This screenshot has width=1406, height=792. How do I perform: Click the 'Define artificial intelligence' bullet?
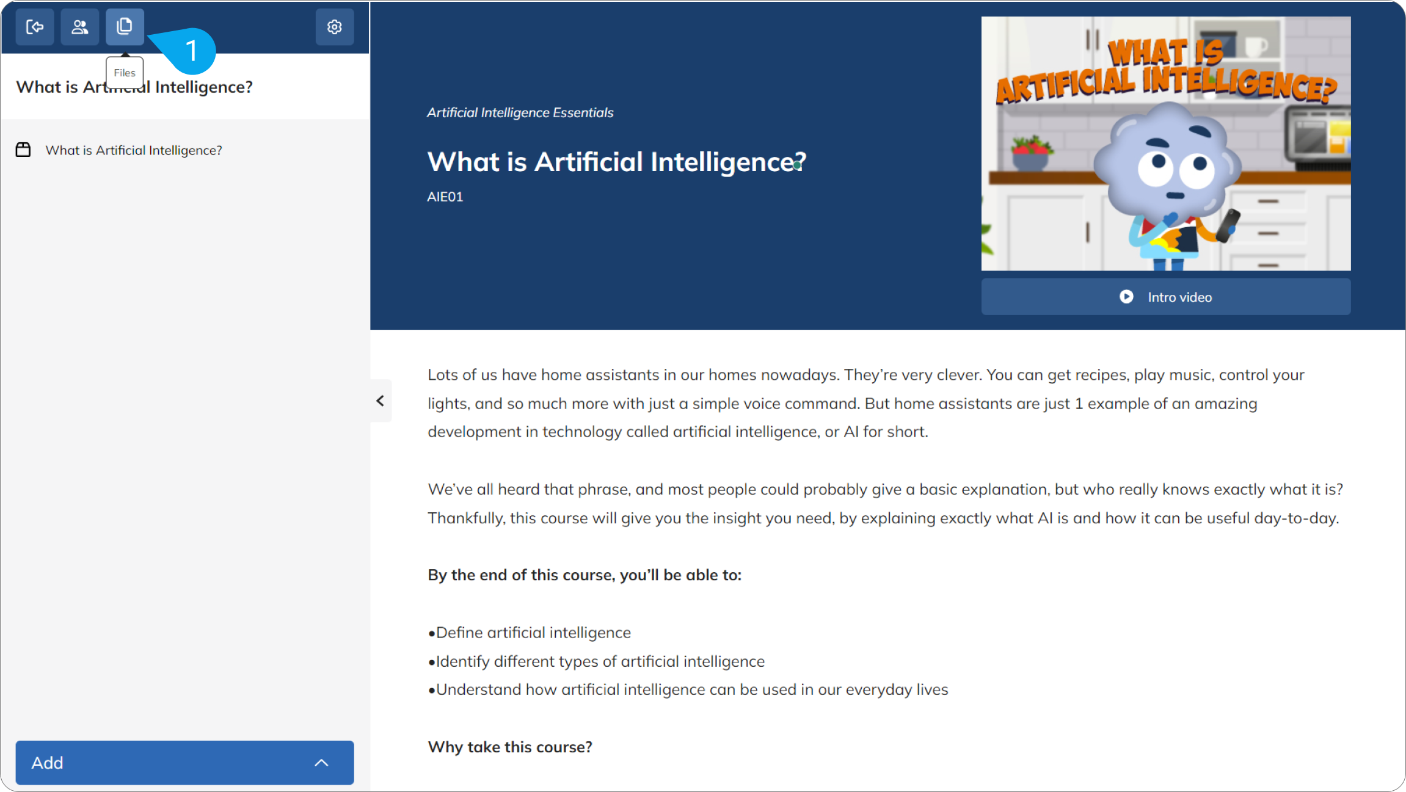click(x=530, y=633)
